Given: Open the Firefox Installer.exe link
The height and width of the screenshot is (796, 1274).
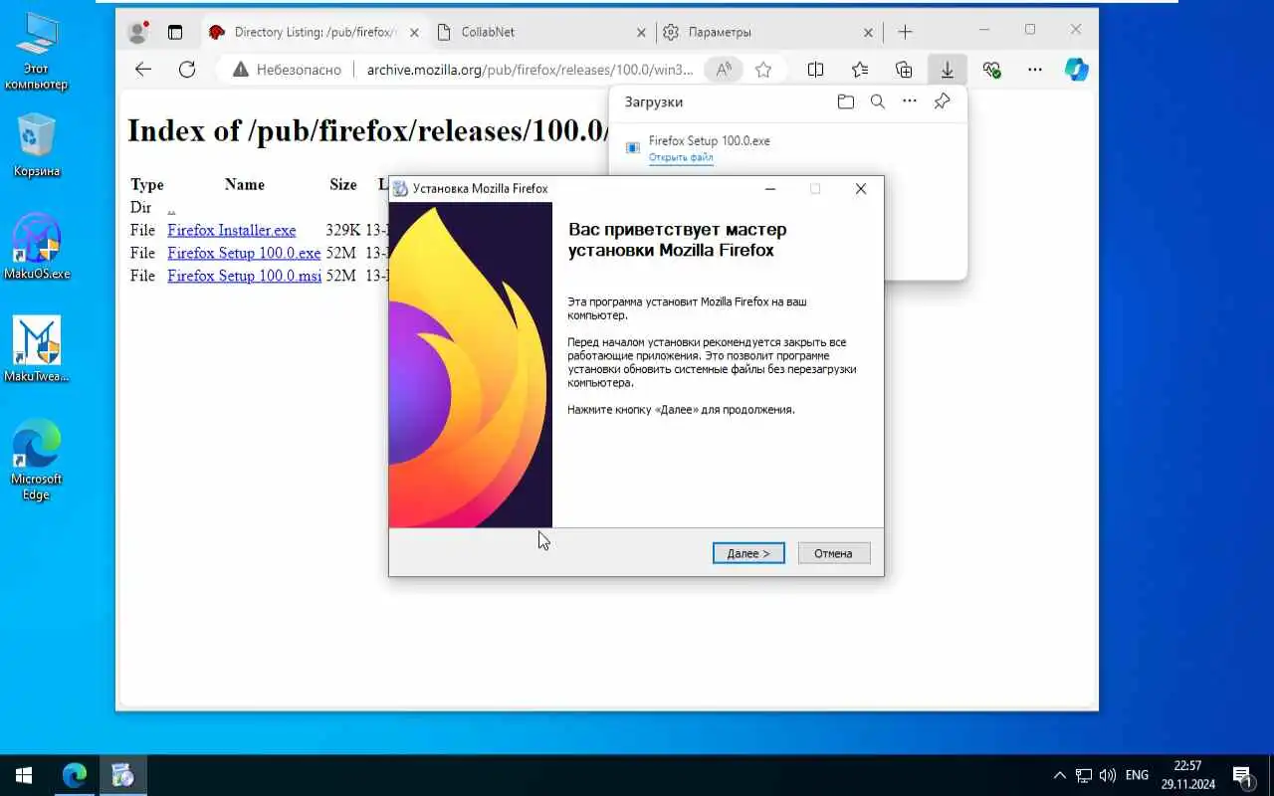Looking at the screenshot, I should click(x=232, y=230).
